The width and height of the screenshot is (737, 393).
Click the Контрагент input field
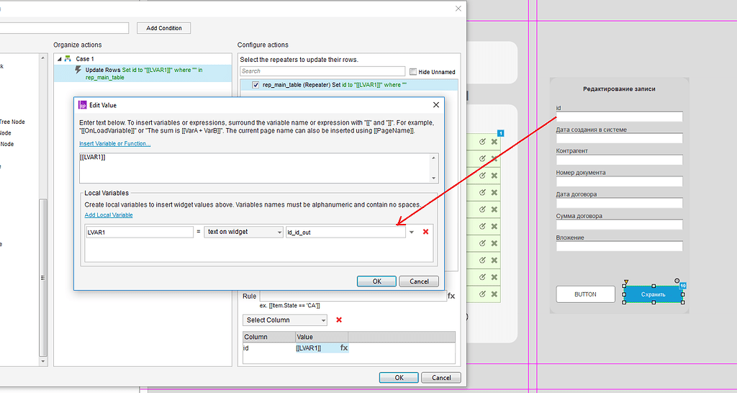pyautogui.click(x=619, y=160)
